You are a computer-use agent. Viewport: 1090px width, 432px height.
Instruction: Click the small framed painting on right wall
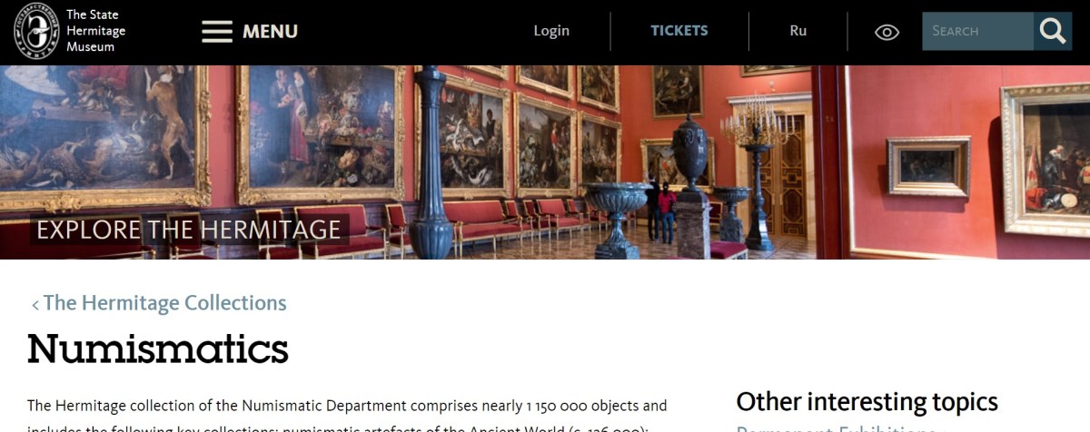(928, 166)
